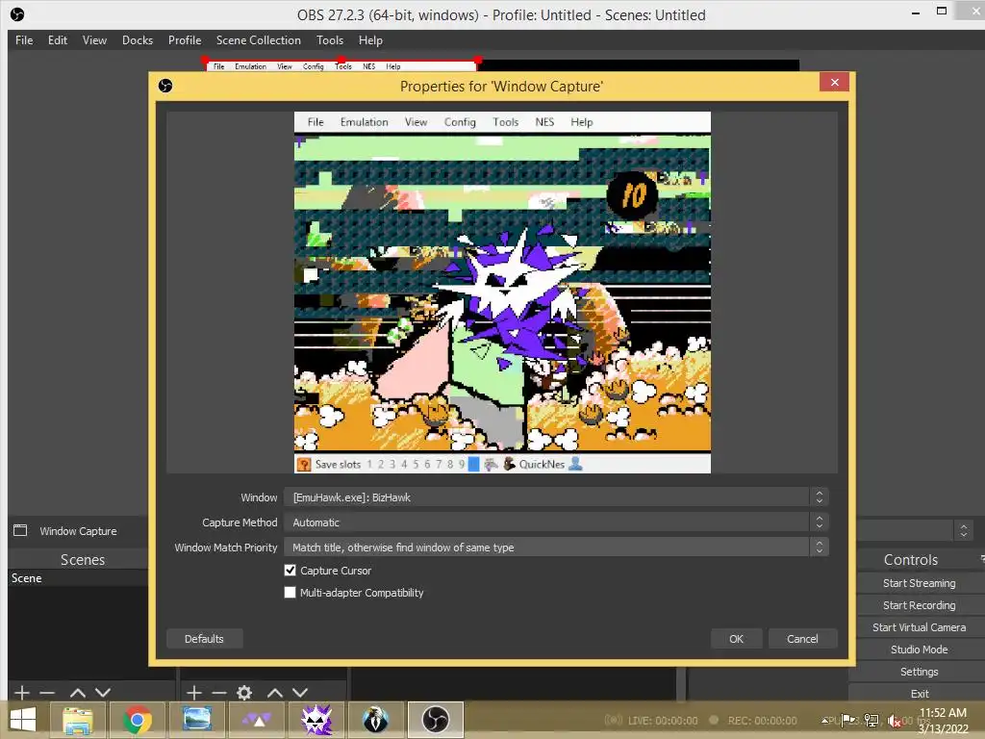
Task: Open the network tray icon
Action: pyautogui.click(x=871, y=720)
